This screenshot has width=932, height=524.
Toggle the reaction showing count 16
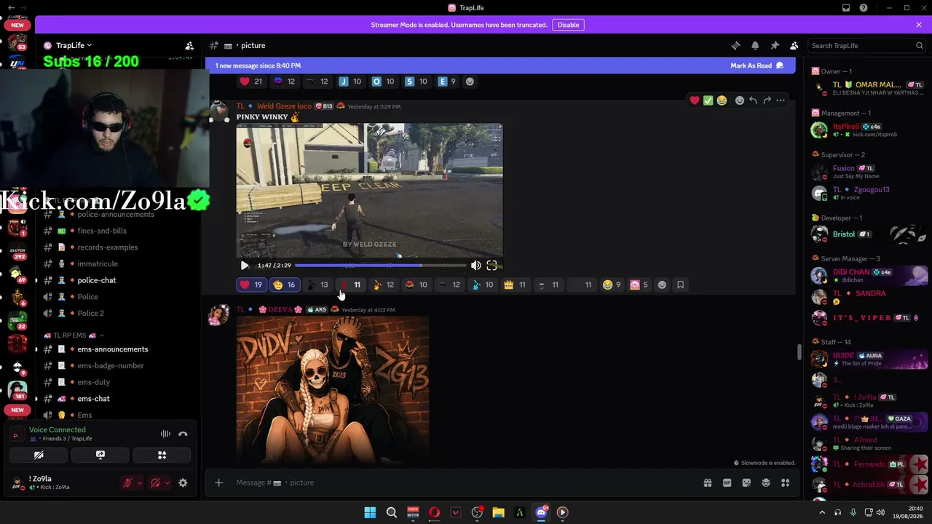(x=284, y=285)
